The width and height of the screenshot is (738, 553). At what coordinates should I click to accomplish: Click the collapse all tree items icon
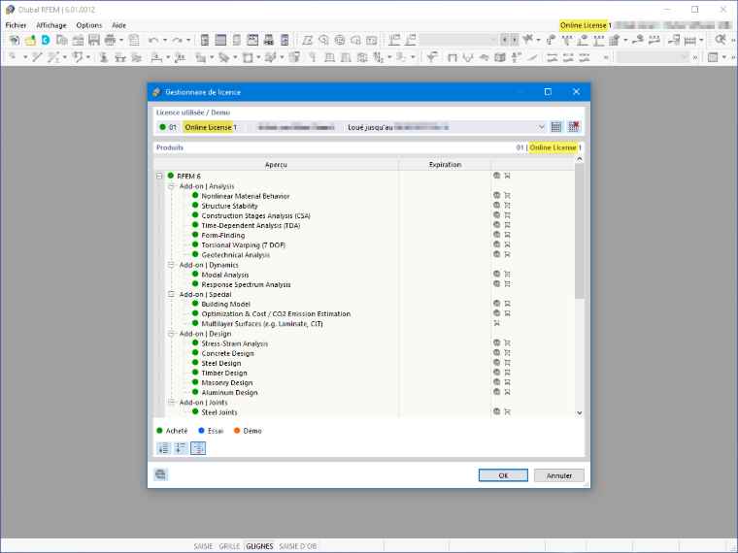pos(181,448)
